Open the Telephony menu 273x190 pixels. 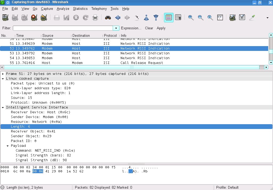(99, 9)
